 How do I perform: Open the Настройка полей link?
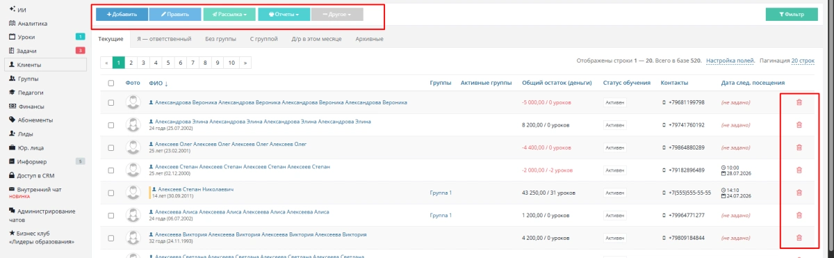pos(730,61)
